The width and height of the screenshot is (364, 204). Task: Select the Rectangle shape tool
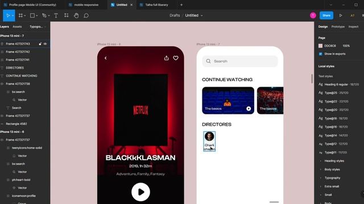[32, 15]
